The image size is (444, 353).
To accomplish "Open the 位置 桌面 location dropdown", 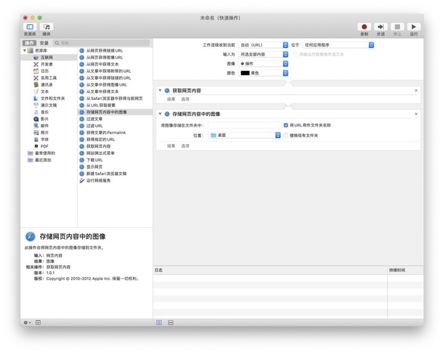I will (244, 135).
